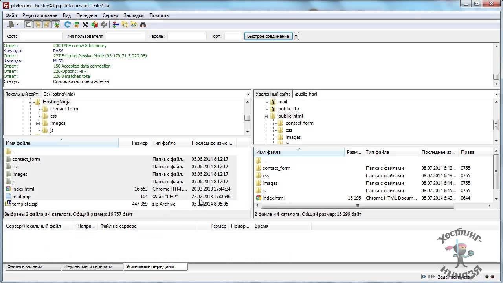Click the Хост input field
This screenshot has height=283, width=503.
click(41, 36)
